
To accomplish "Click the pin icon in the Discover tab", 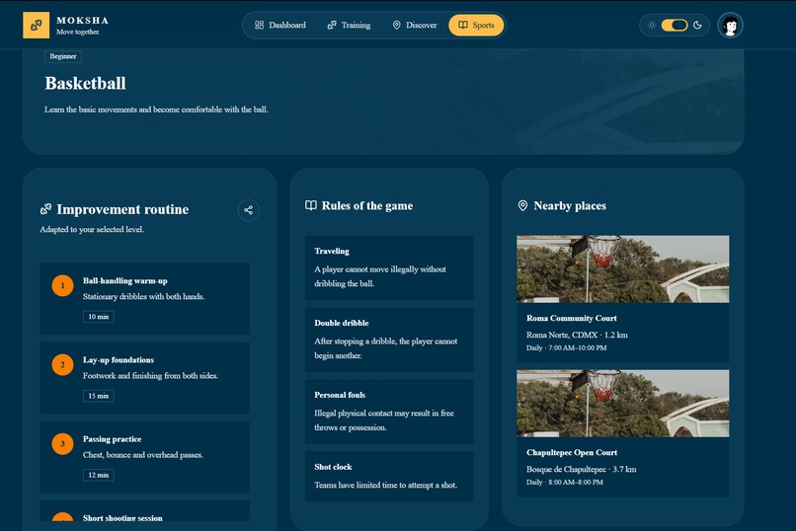I will pos(396,25).
